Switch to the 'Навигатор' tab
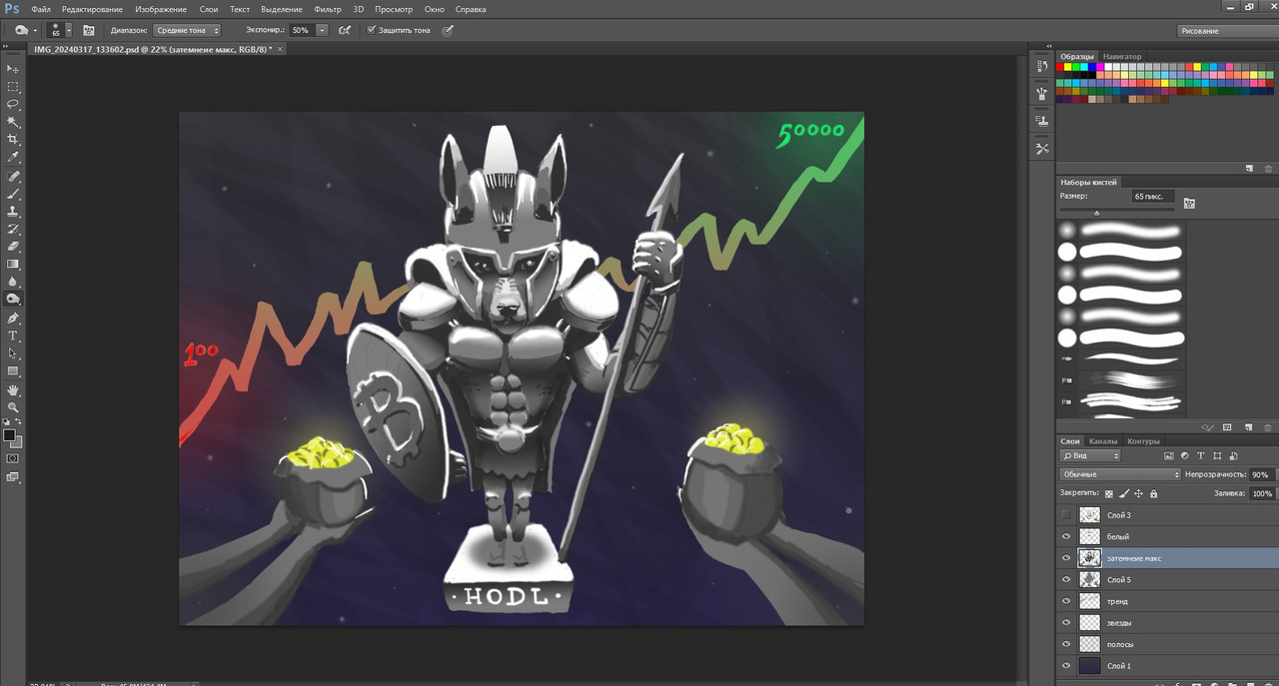The image size is (1279, 686). [x=1123, y=57]
